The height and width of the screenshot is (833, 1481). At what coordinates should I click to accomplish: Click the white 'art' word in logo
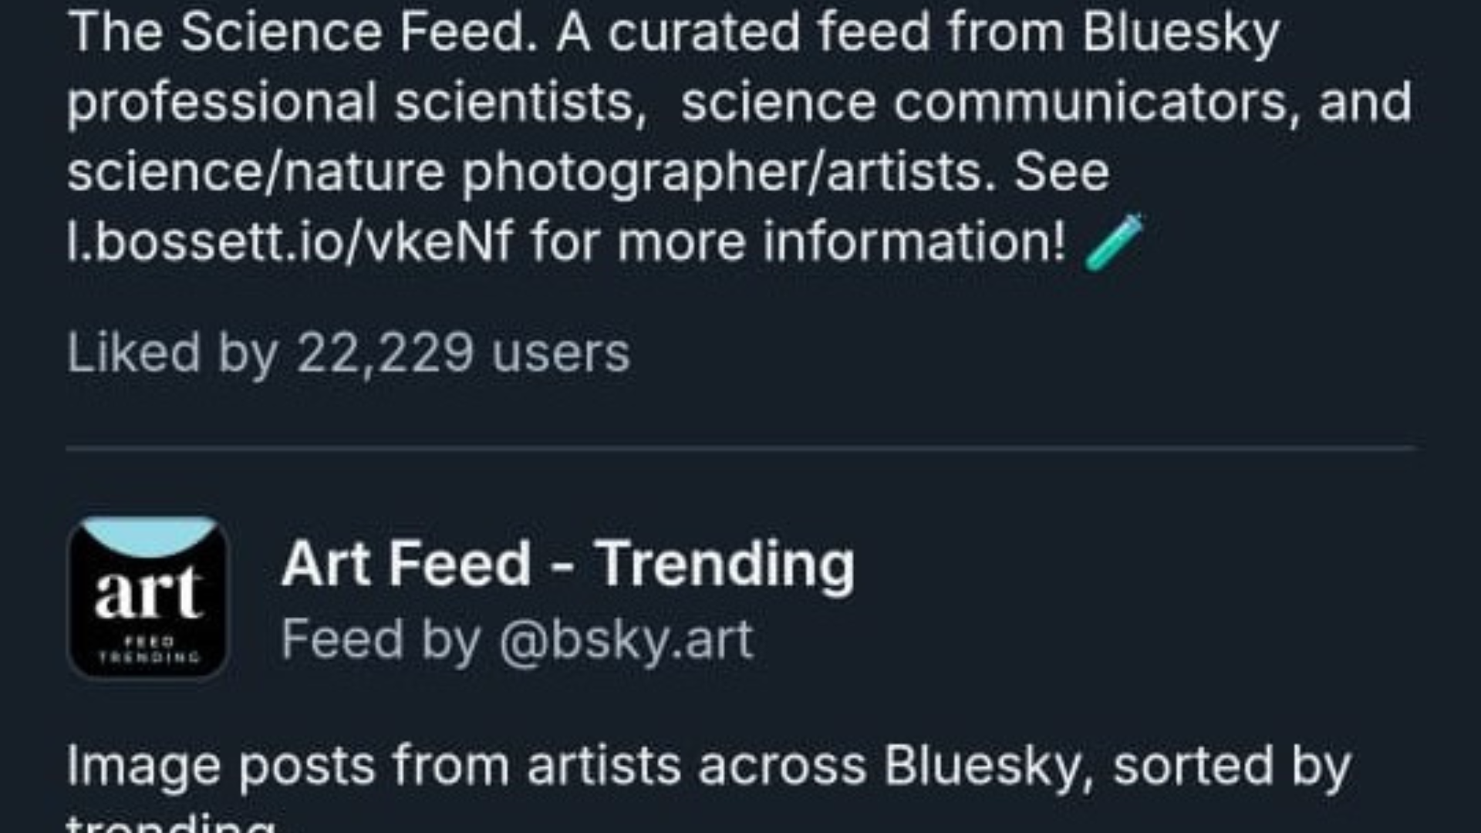click(x=147, y=594)
